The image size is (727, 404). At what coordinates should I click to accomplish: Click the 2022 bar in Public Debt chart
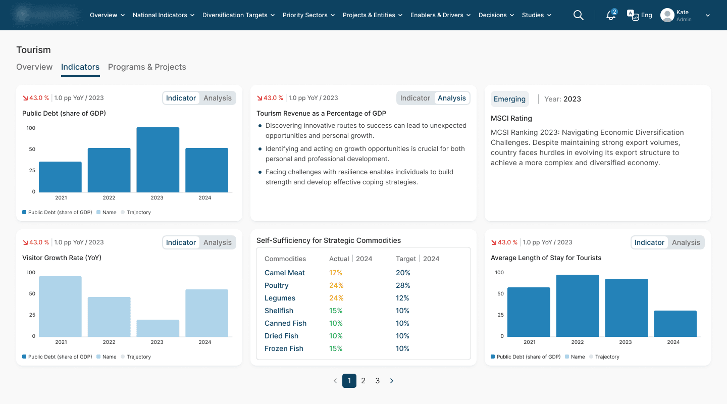click(x=109, y=170)
